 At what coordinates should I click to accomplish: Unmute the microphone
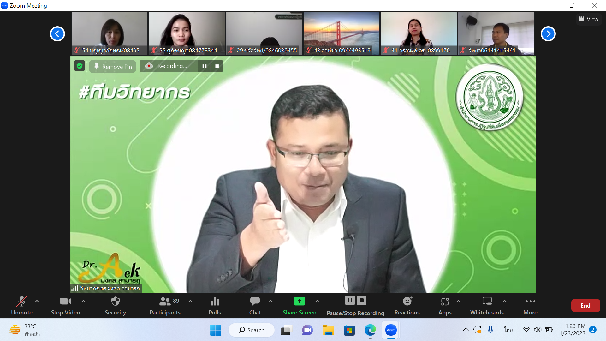click(21, 305)
